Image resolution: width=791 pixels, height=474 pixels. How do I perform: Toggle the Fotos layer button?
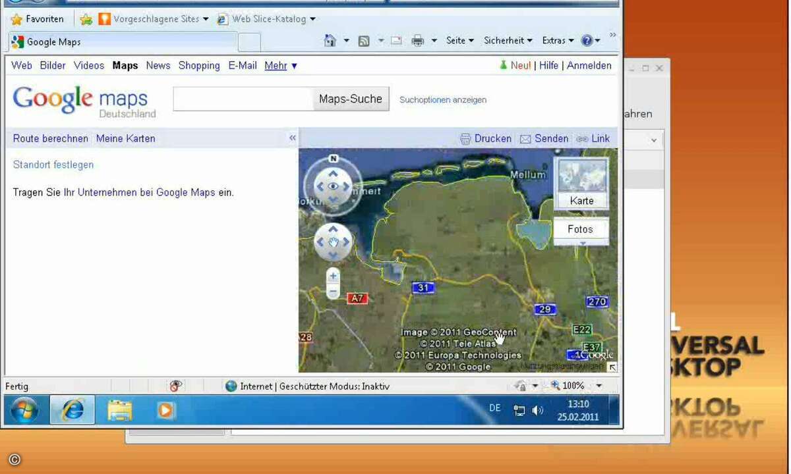(580, 230)
